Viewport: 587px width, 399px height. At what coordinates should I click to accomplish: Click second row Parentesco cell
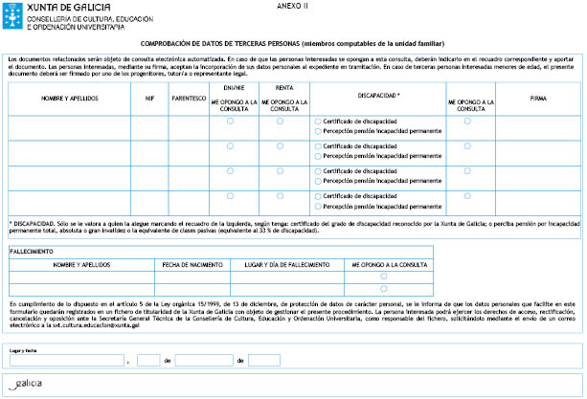click(x=187, y=151)
